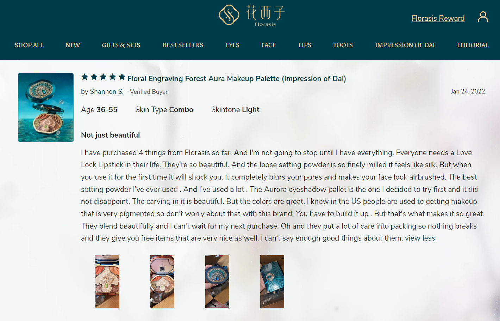Viewport: 500px width, 321px height.
Task: Open the SHOP ALL menu
Action: (29, 45)
